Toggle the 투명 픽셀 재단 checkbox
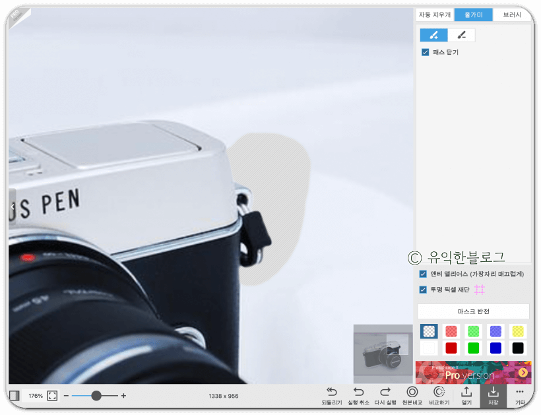The height and width of the screenshot is (415, 541). click(423, 290)
